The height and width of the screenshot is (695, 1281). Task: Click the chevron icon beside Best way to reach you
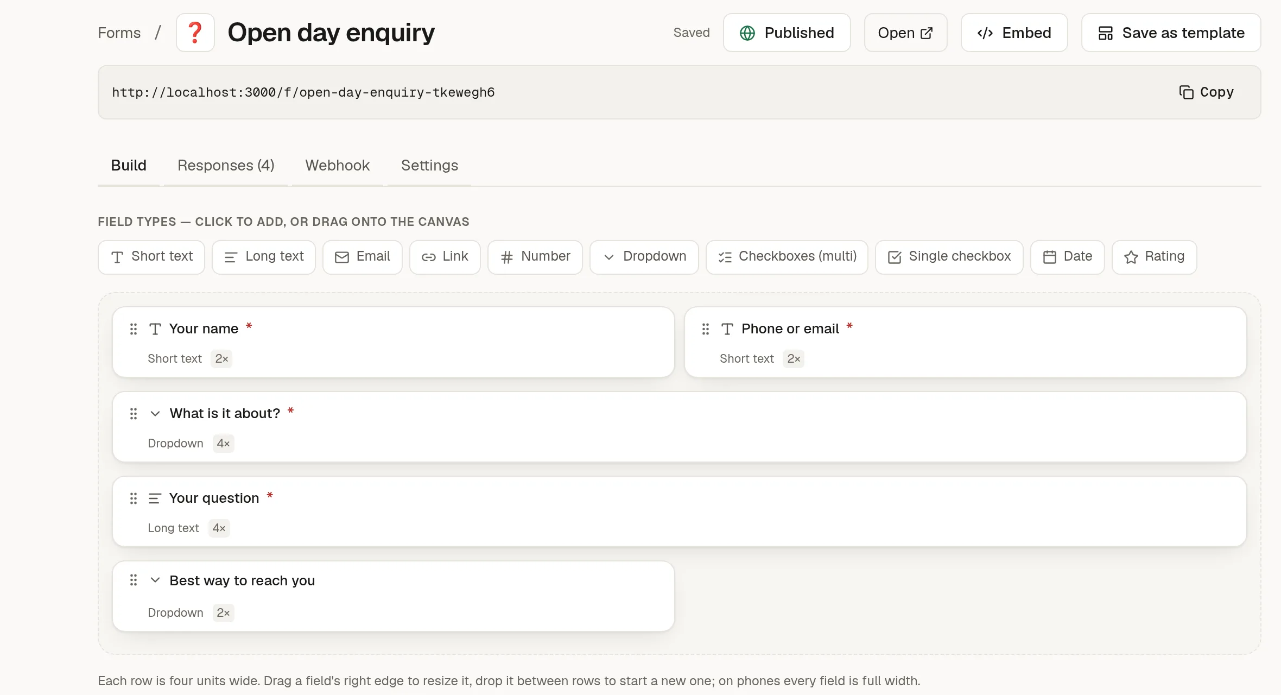tap(155, 580)
